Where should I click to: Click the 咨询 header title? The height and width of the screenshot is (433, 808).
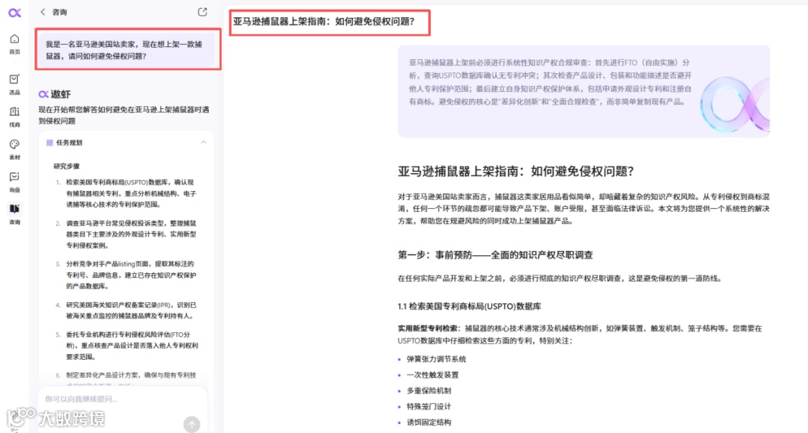pyautogui.click(x=60, y=12)
